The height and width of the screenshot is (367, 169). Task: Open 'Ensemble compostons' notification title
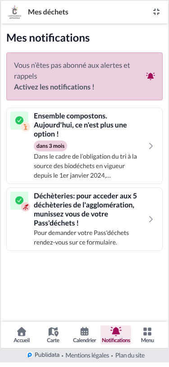click(80, 125)
